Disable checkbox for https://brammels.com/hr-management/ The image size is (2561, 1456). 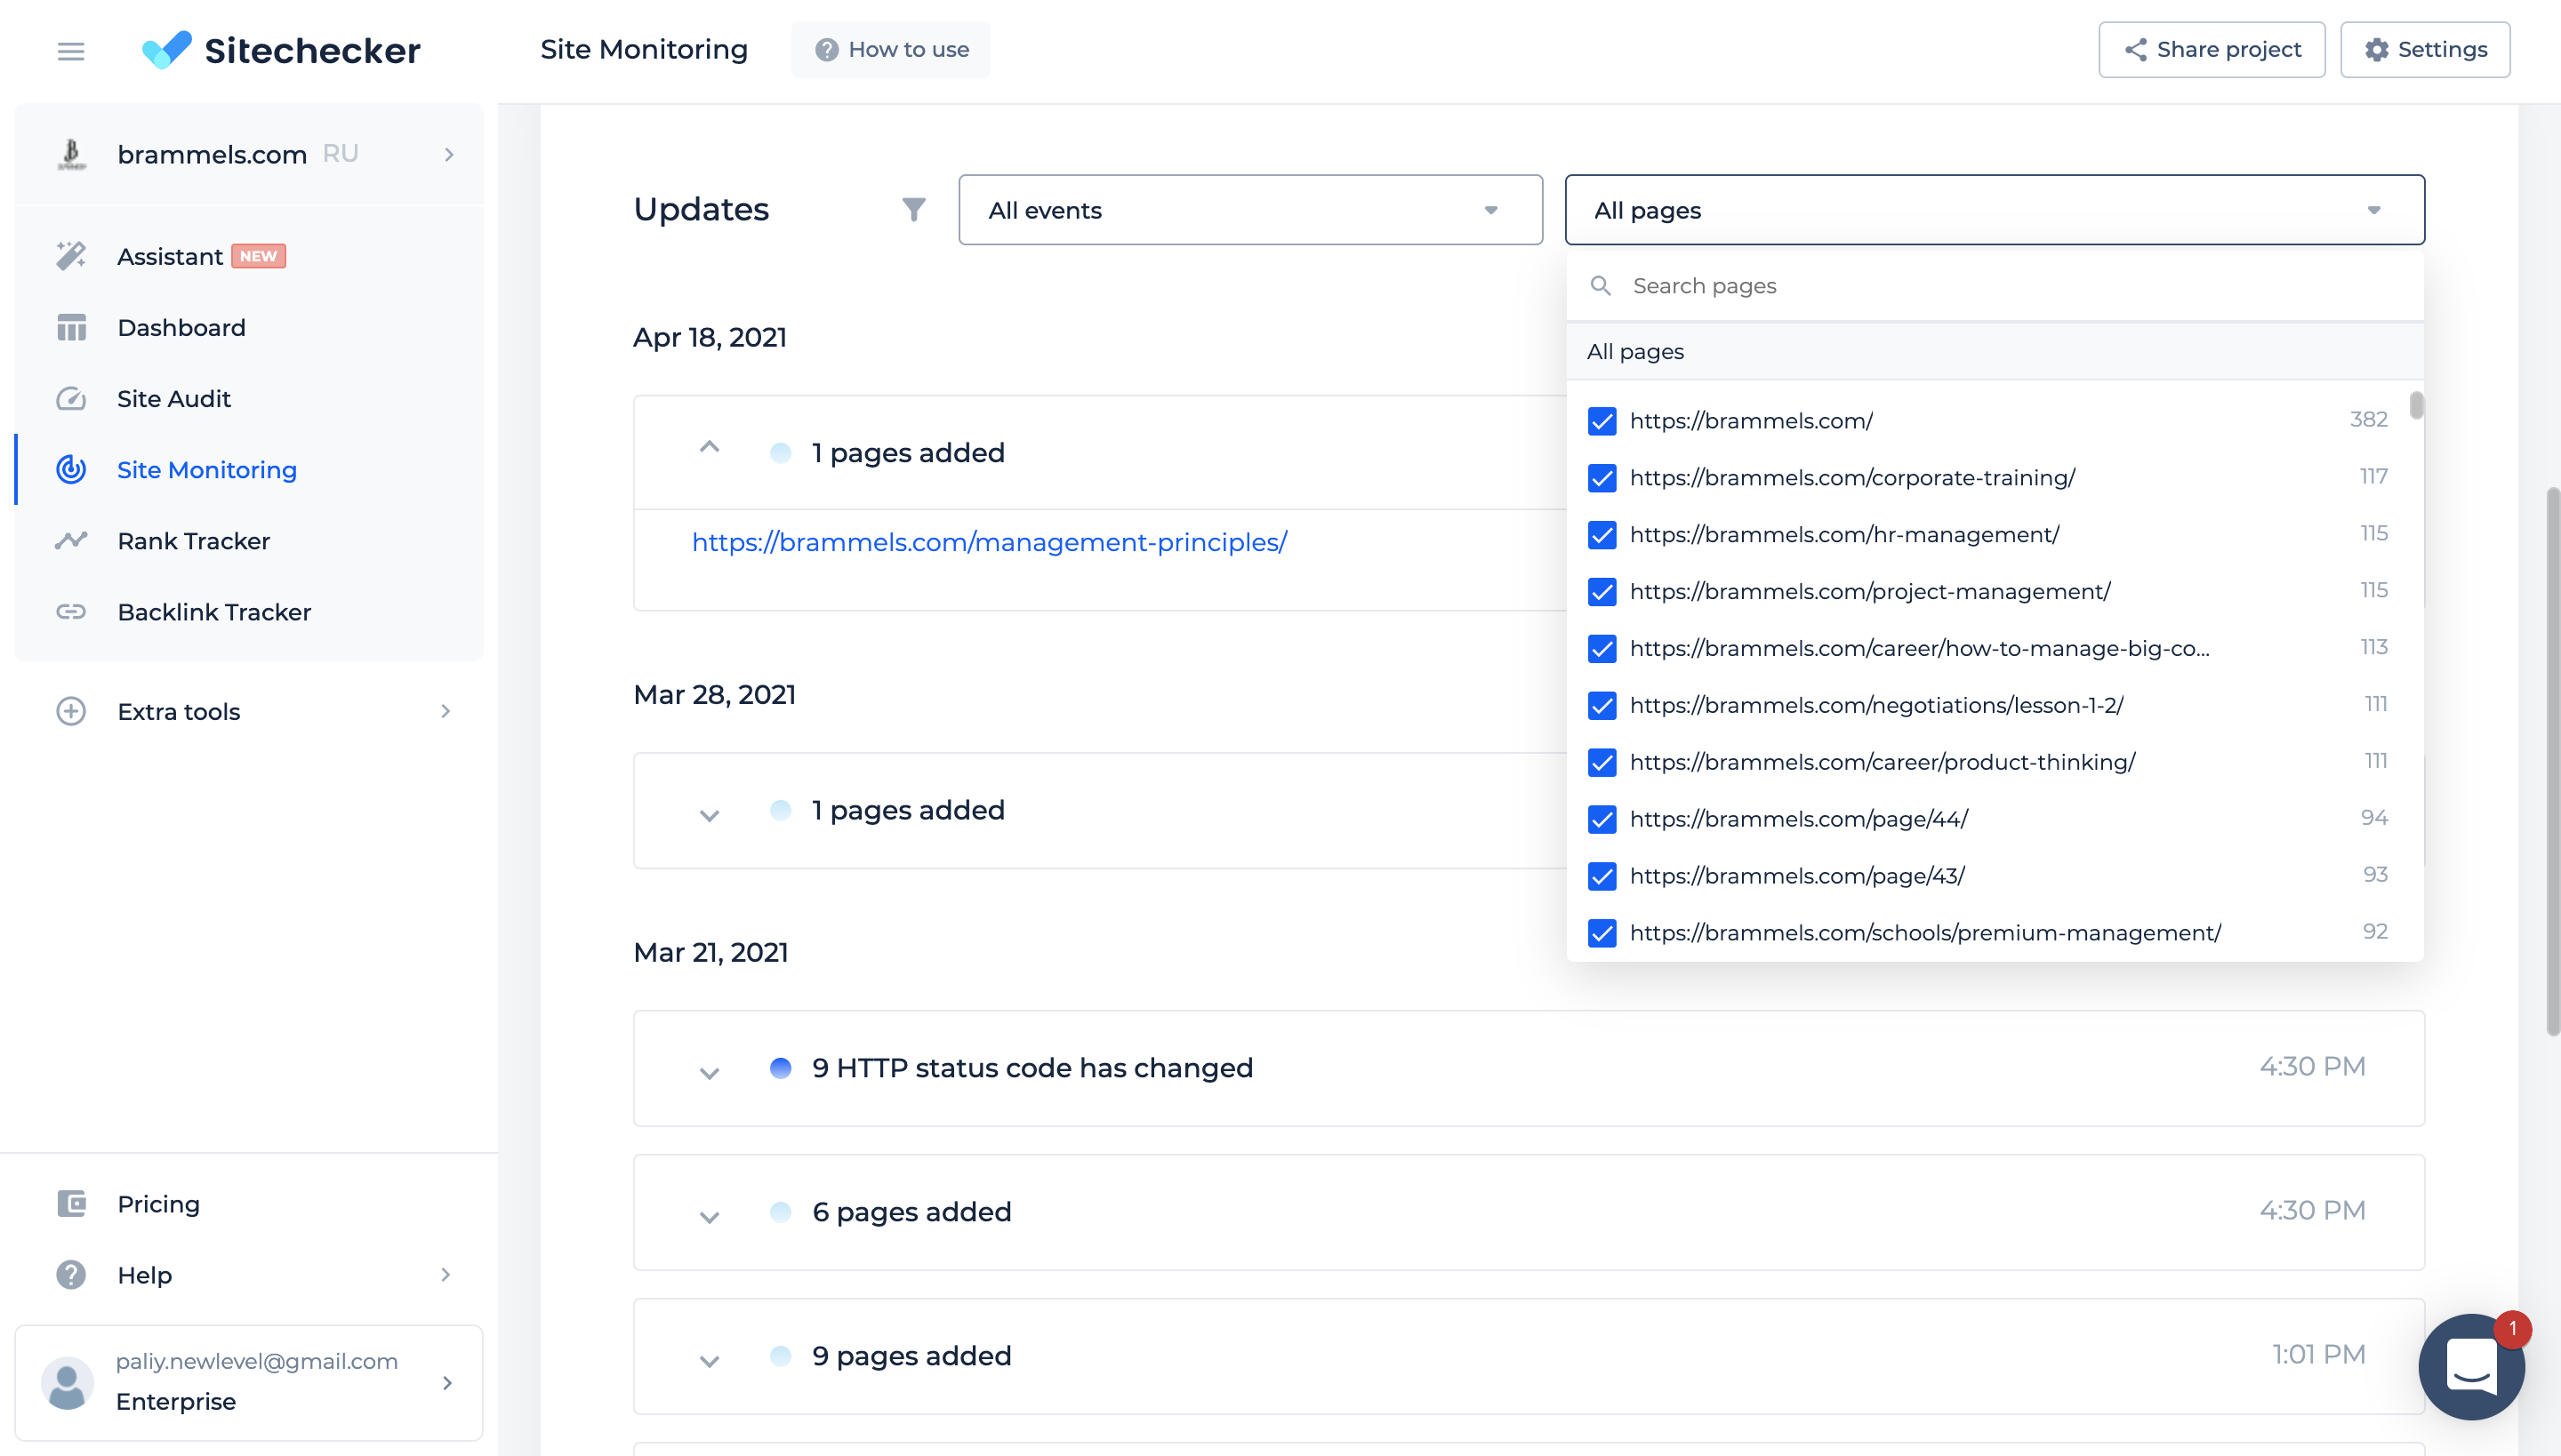point(1601,534)
